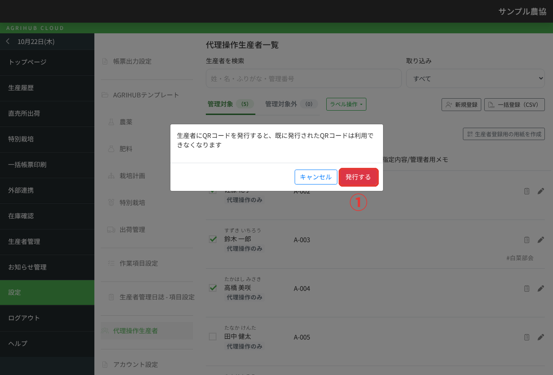
Task: Click サンプル農協 account name in header
Action: 522,12
